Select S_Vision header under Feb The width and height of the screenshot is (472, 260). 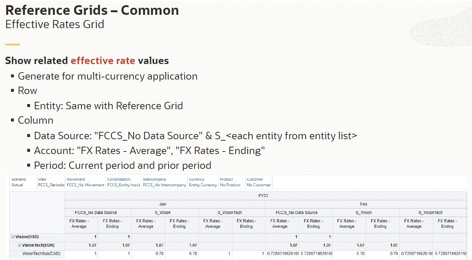pos(366,213)
